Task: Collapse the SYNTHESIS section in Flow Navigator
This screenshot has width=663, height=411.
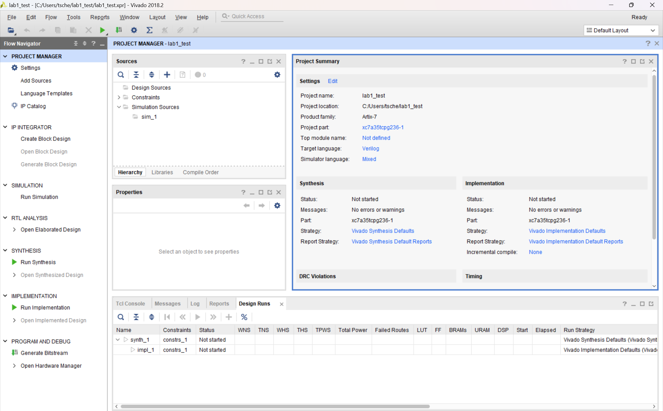Action: pos(5,250)
